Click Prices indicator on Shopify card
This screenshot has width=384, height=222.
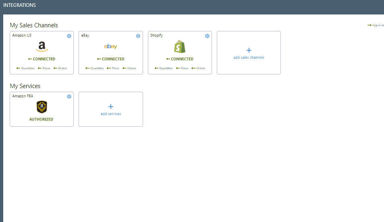tap(182, 68)
